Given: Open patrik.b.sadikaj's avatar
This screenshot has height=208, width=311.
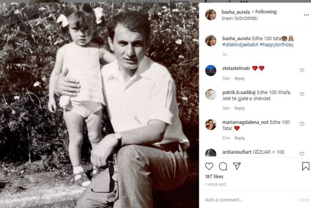Looking at the screenshot, I should (210, 95).
